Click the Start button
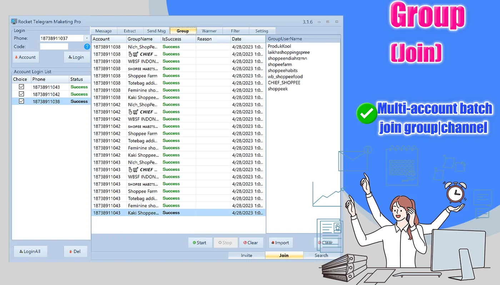Image resolution: width=500 pixels, height=285 pixels. pyautogui.click(x=200, y=243)
